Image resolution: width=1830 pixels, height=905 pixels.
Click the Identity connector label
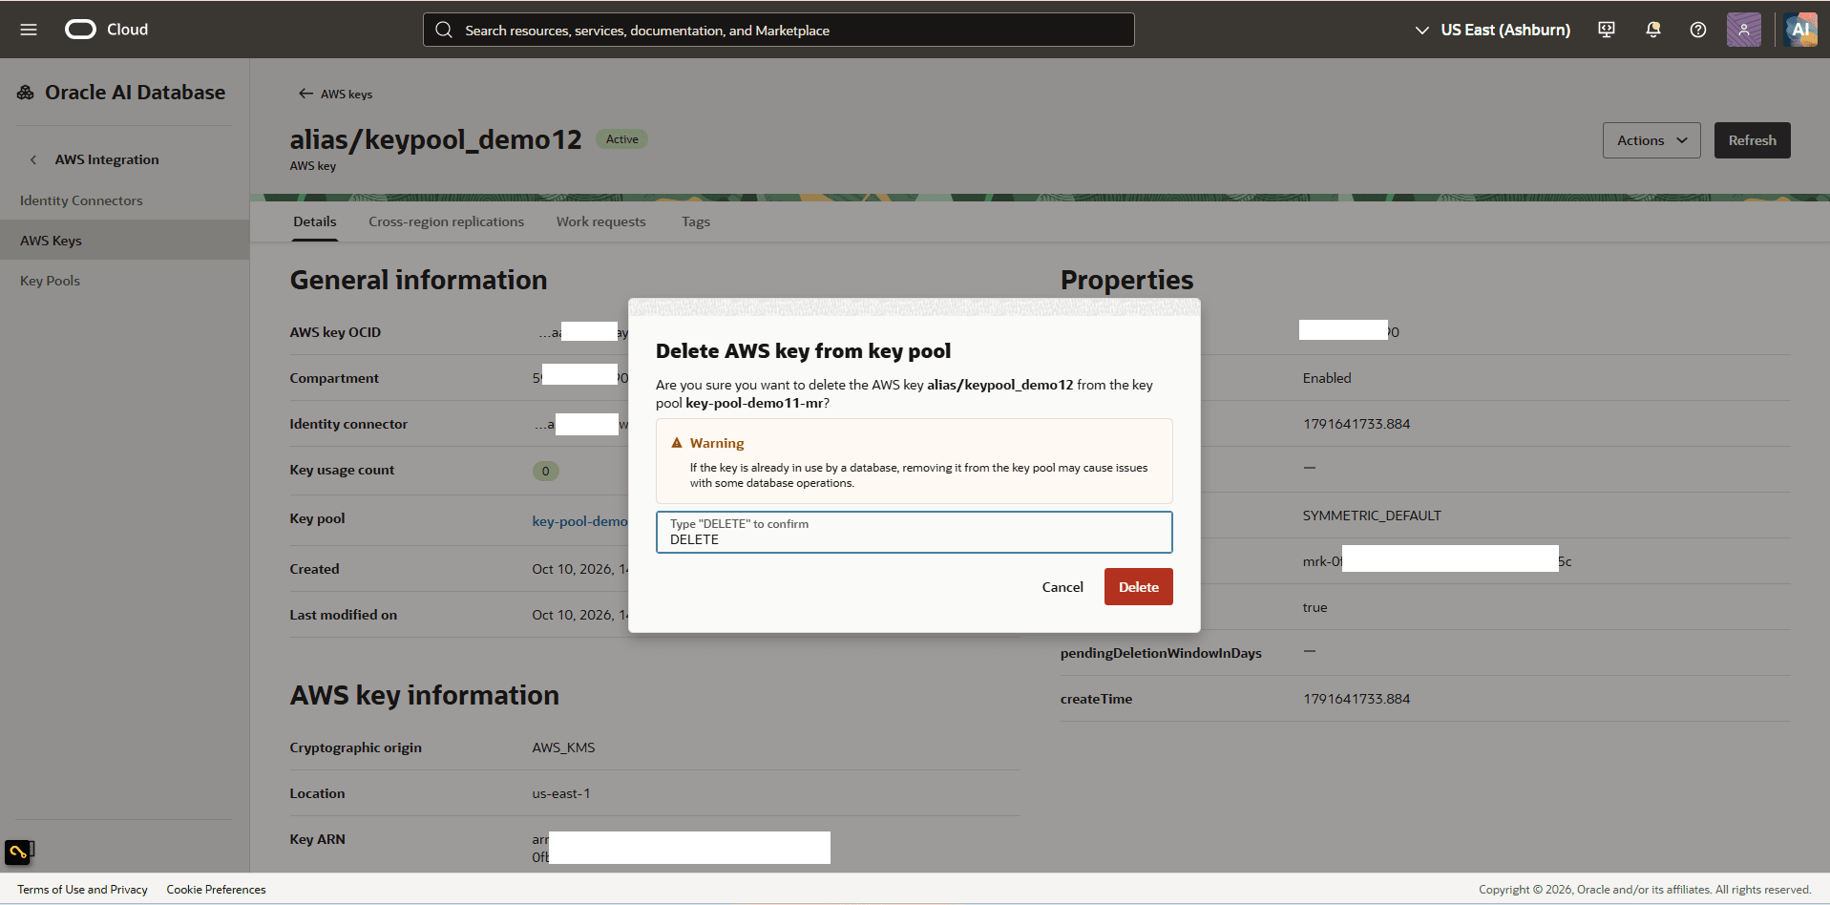[348, 424]
